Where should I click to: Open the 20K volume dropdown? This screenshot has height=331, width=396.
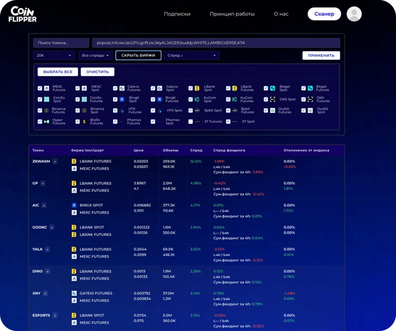[54, 55]
